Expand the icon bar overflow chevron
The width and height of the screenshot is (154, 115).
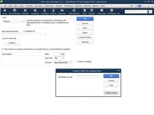click(x=122, y=9)
